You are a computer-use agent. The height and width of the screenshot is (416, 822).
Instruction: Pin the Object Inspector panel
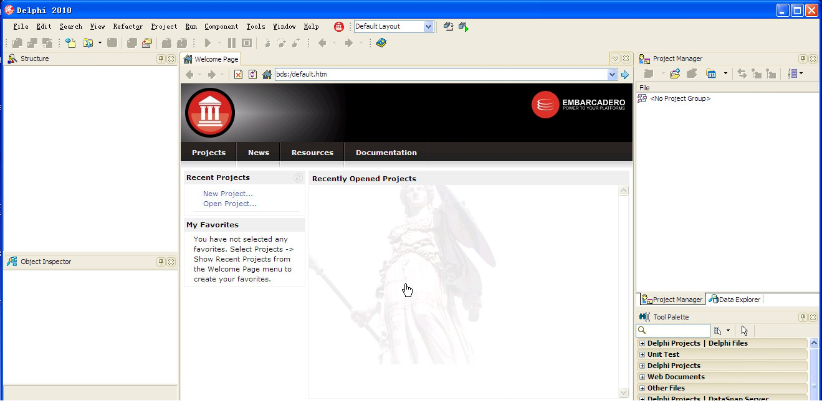coord(161,262)
